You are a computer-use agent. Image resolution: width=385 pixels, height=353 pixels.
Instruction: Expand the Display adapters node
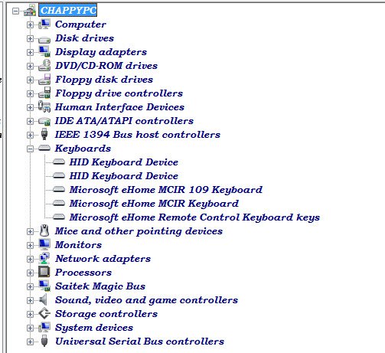tap(30, 52)
